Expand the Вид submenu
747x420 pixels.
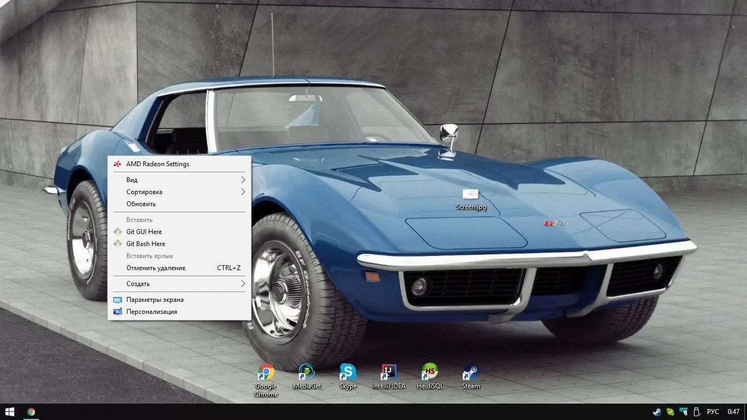pos(179,180)
